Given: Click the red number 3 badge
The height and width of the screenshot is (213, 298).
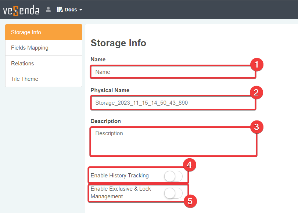Looking at the screenshot, I should [x=257, y=127].
